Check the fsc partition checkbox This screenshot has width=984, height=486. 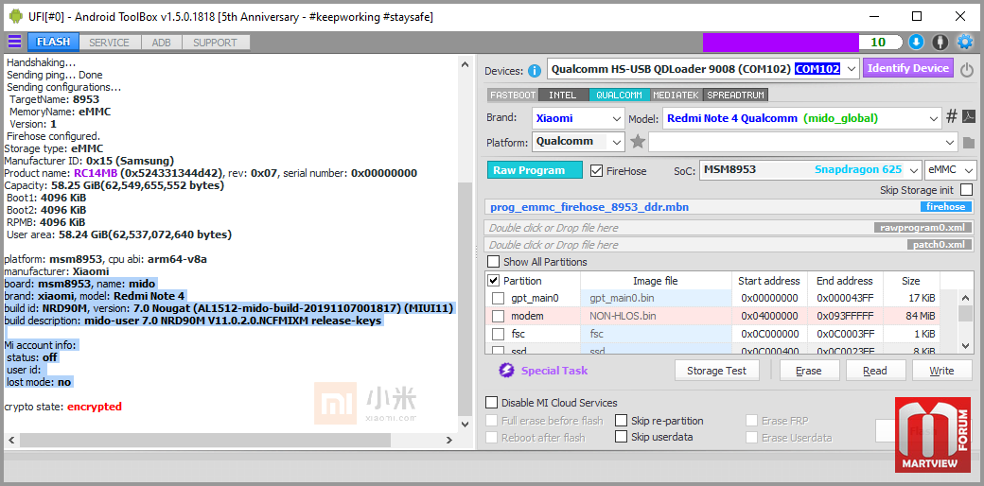pyautogui.click(x=498, y=334)
